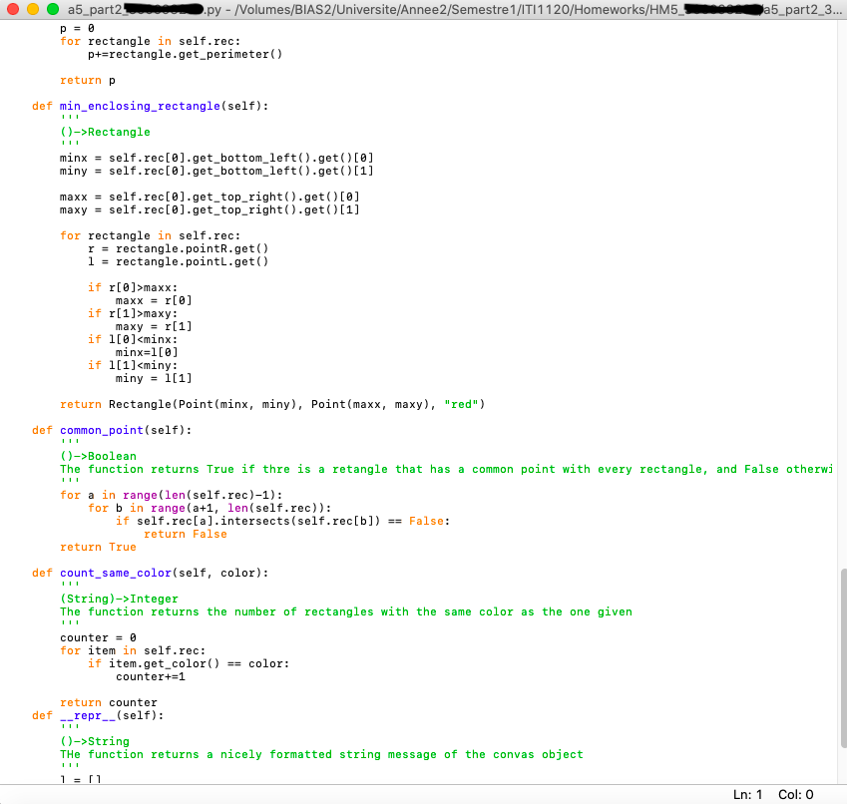Click the green full-screen window button
Screen dimensions: 847x804
point(53,9)
